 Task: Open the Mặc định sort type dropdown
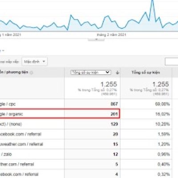pos(35,61)
